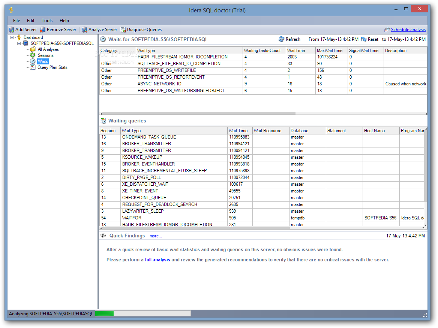Click the Analyze Server toolbar icon

pos(84,30)
